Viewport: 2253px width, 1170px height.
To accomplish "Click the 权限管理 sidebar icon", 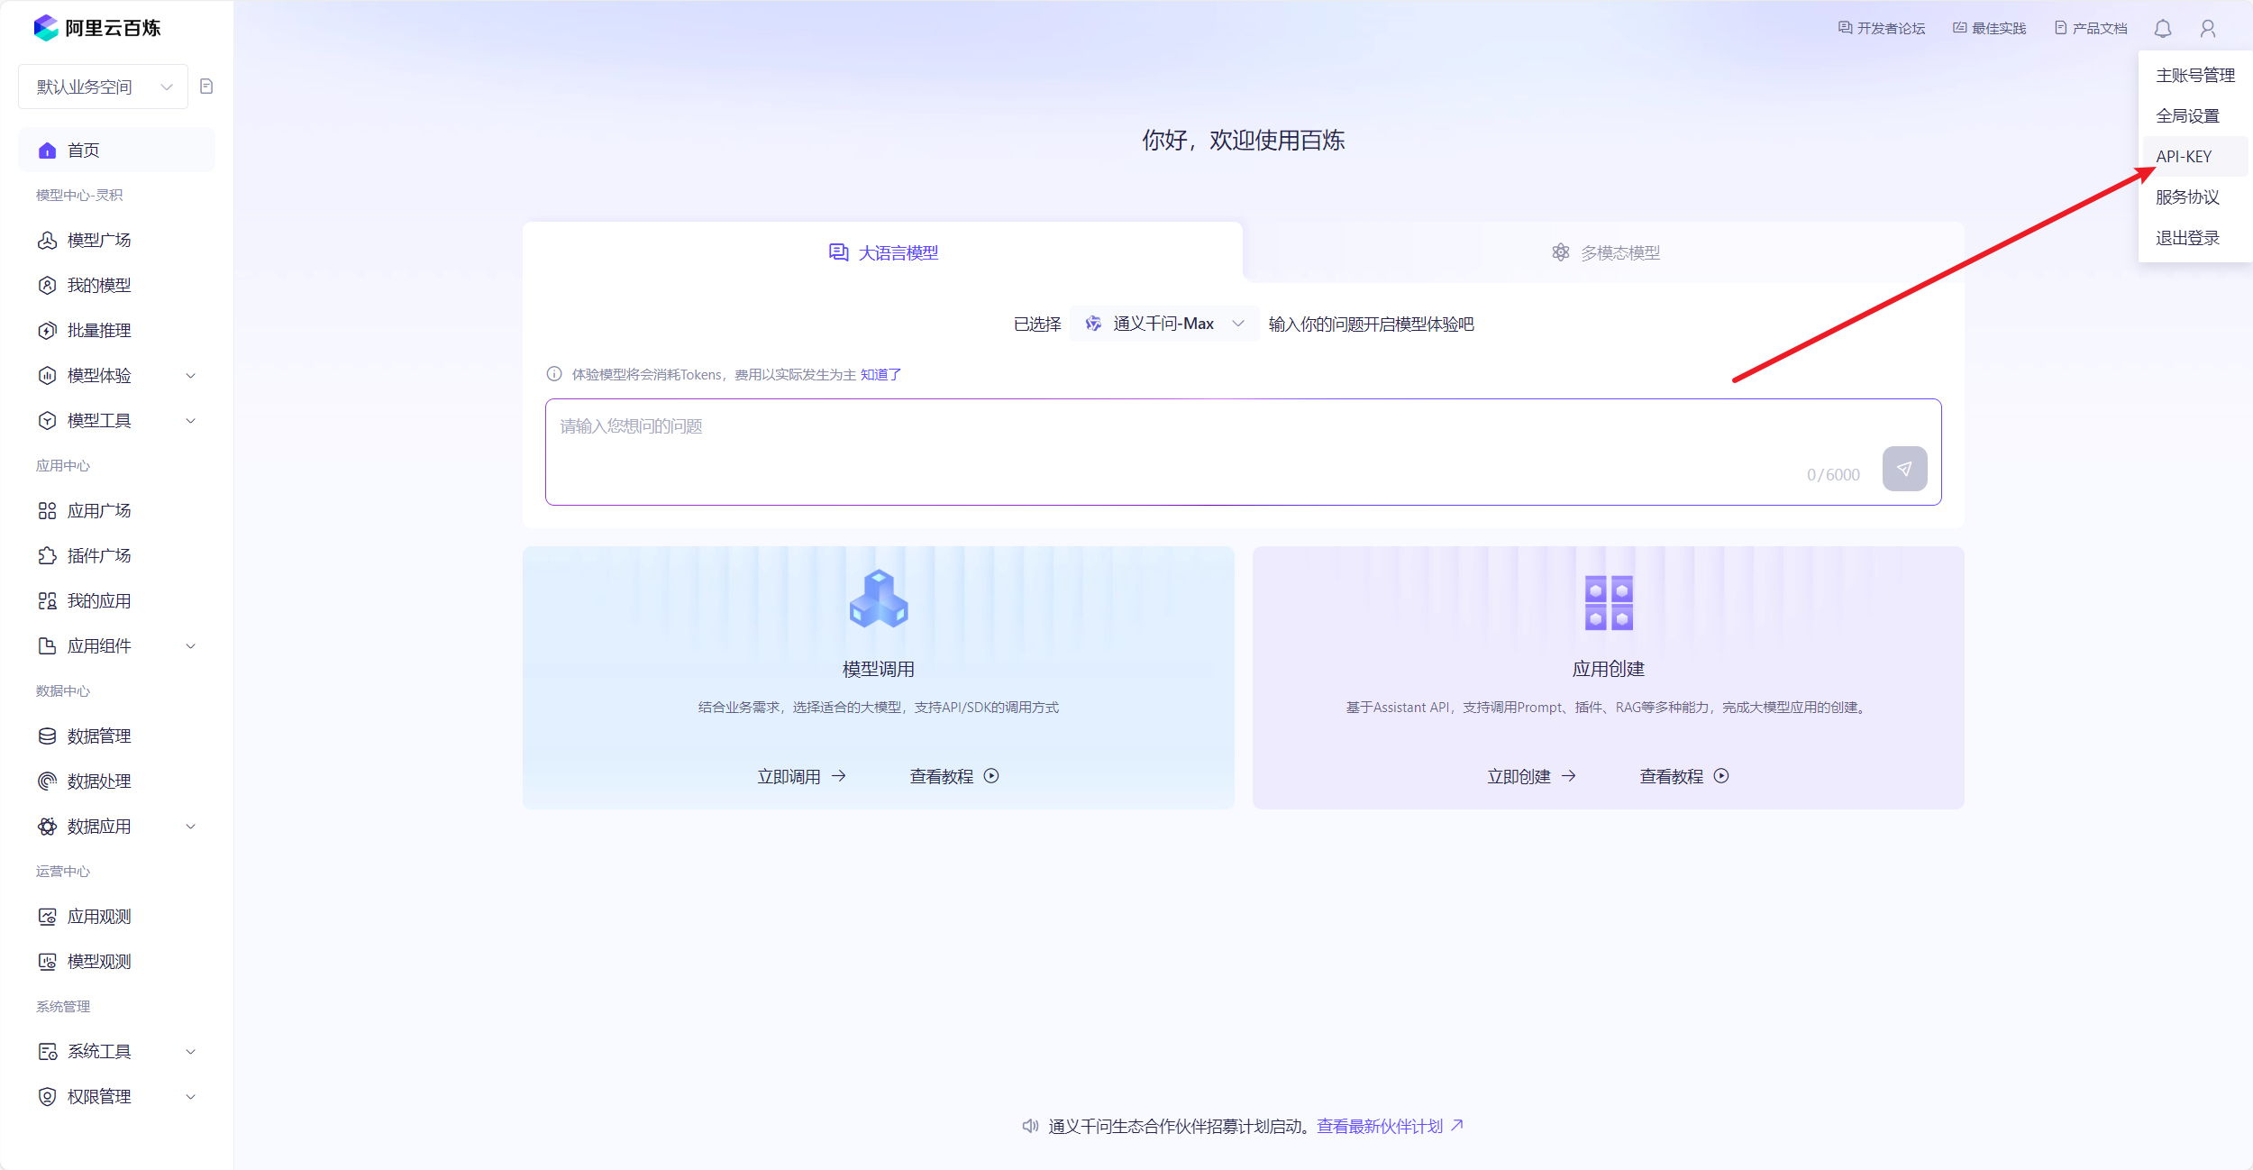I will tap(48, 1096).
